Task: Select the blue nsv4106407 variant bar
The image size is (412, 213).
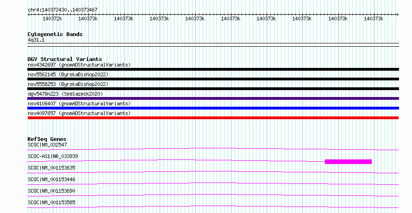Action: tap(213, 108)
